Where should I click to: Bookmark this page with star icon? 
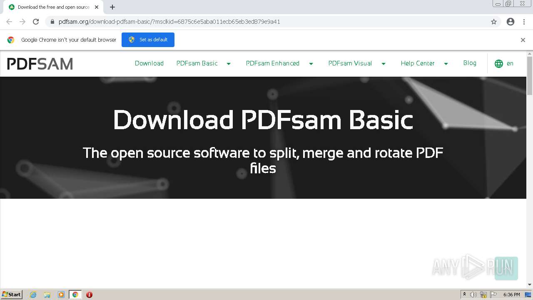(494, 22)
